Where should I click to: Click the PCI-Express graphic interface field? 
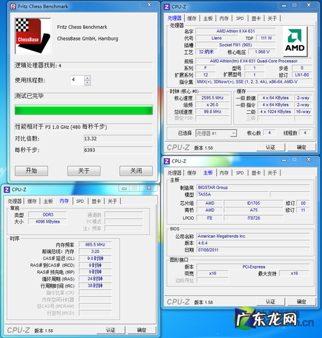coord(254,267)
